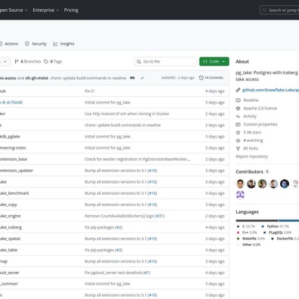View the Apache-2.0 license
This screenshot has width=299, height=299.
coord(260,108)
